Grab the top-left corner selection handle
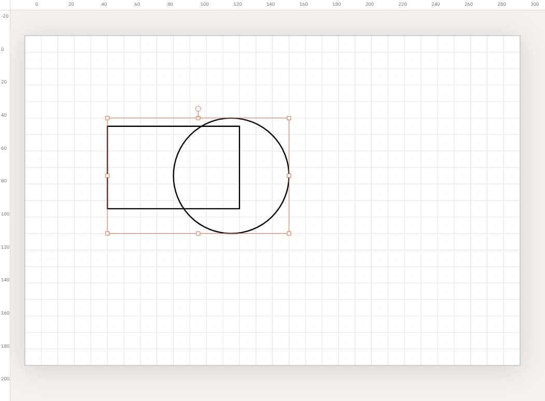Screen dimensions: 545x401 107,118
